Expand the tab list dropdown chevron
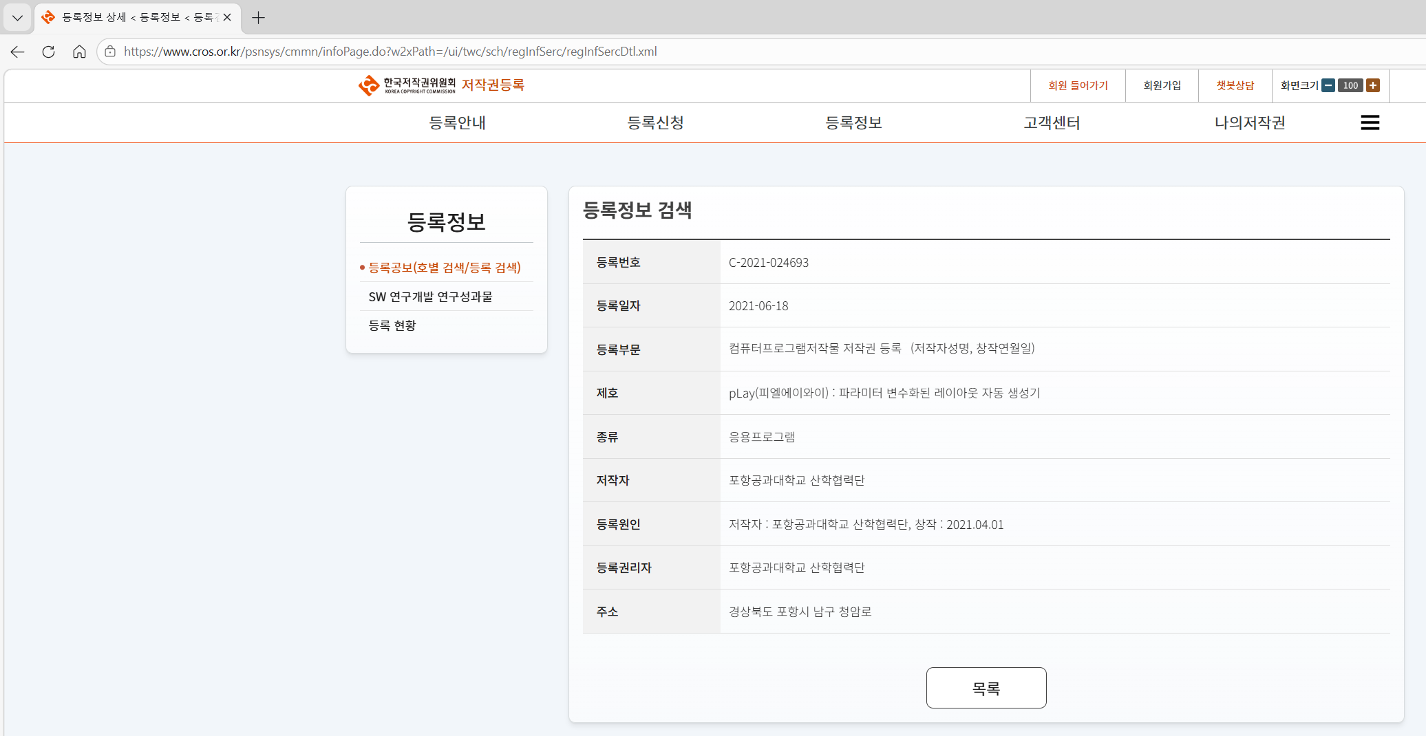 (17, 17)
